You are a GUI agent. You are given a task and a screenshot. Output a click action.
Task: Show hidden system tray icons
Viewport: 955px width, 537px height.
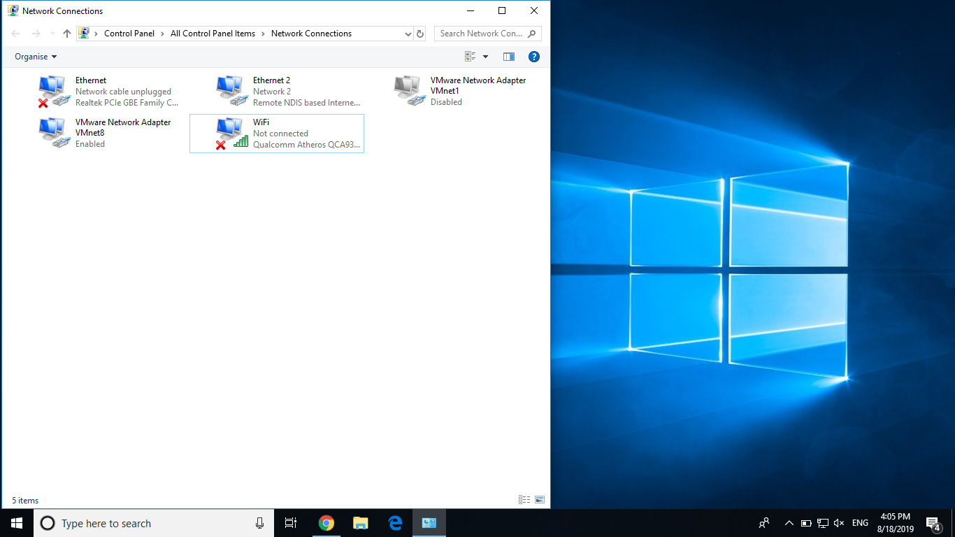(x=789, y=523)
